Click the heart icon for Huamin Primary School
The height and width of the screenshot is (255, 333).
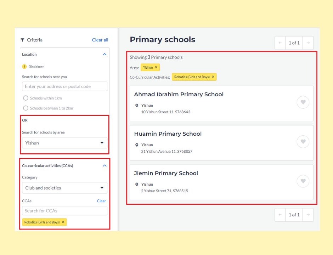point(303,142)
